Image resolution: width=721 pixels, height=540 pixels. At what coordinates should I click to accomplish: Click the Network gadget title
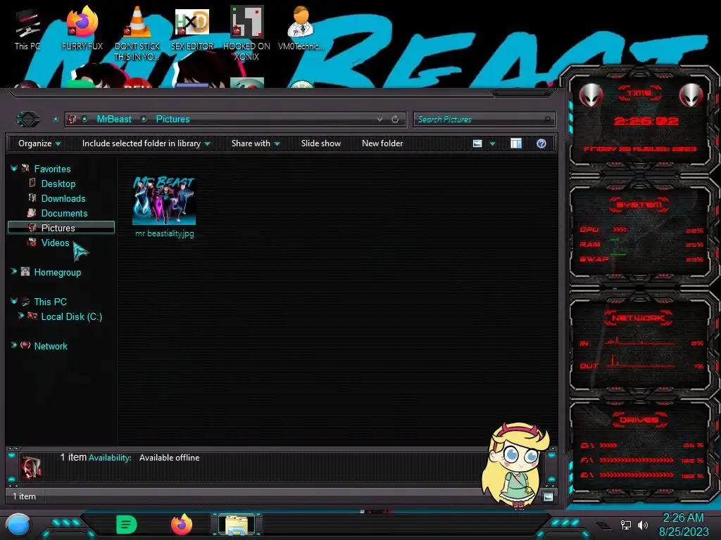pyautogui.click(x=638, y=318)
